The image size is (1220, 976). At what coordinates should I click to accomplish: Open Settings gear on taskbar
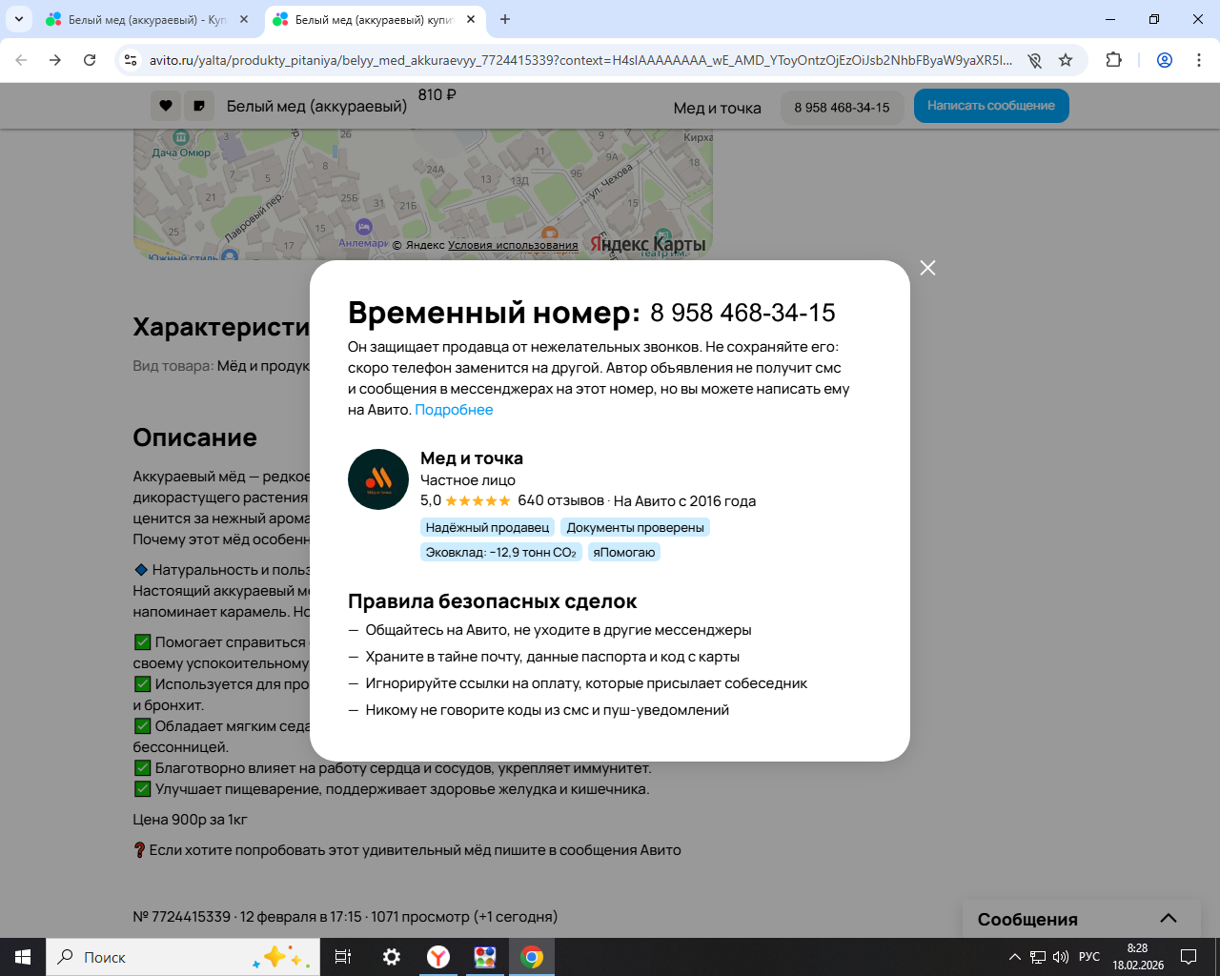pyautogui.click(x=392, y=957)
